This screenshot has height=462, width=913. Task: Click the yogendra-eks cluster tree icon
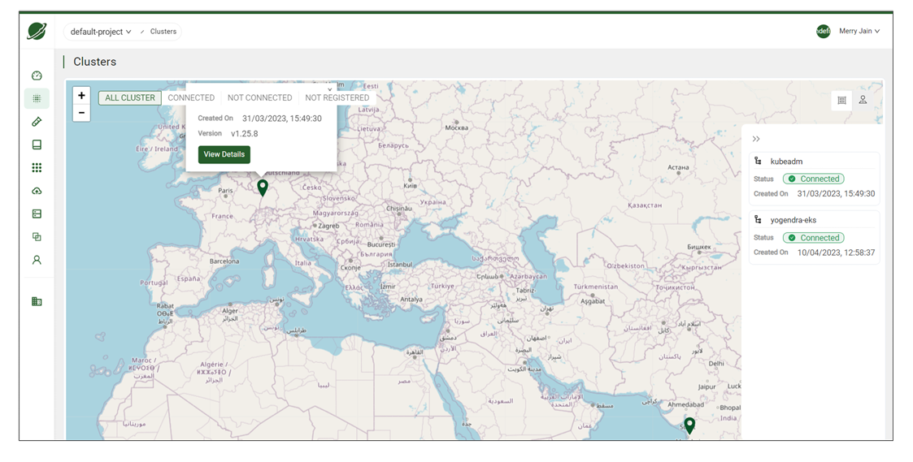click(x=758, y=220)
